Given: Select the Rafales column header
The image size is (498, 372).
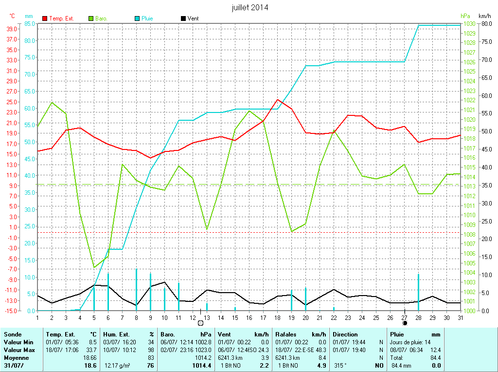Looking at the screenshot, I should click(286, 335).
